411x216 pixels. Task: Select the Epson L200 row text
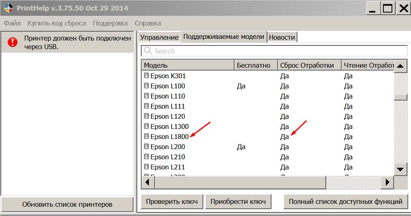[x=168, y=147]
